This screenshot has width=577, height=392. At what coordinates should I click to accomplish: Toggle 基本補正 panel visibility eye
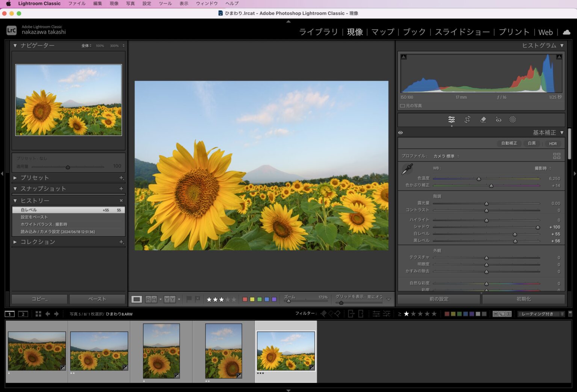(x=400, y=133)
